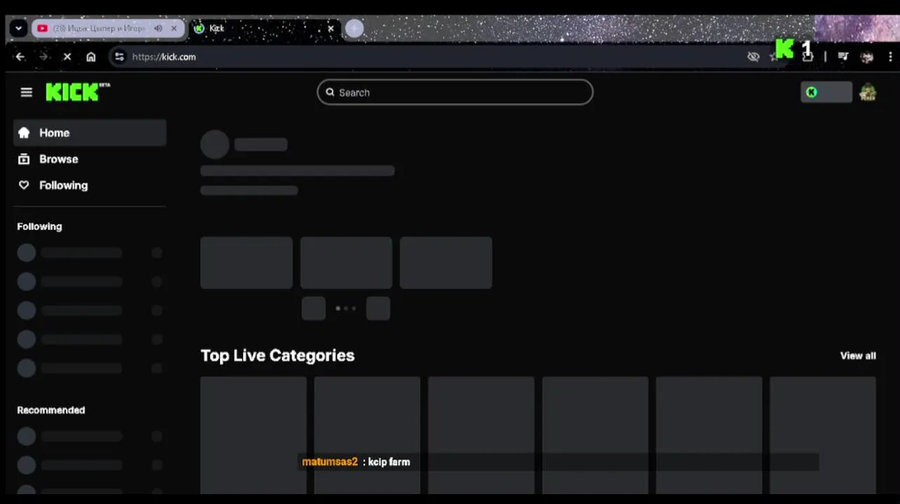Screen dimensions: 900x504
Task: Open the Kick sidebar hamburger menu
Action: 27,92
